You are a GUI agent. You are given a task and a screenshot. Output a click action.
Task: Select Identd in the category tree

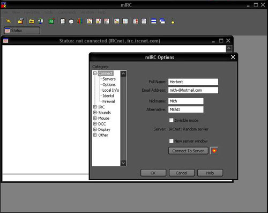click(x=108, y=96)
